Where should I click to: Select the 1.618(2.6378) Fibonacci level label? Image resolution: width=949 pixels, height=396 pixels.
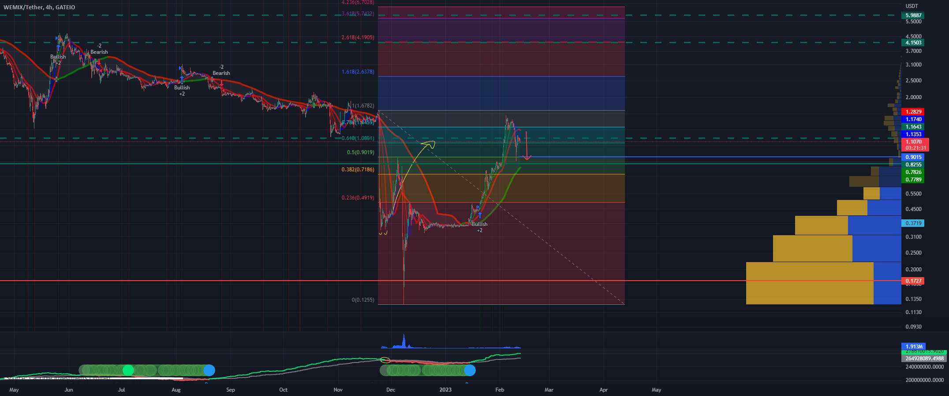tap(358, 72)
